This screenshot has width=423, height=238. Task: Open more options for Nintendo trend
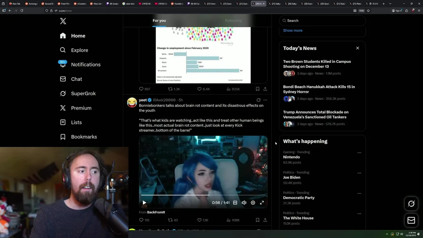click(x=359, y=153)
